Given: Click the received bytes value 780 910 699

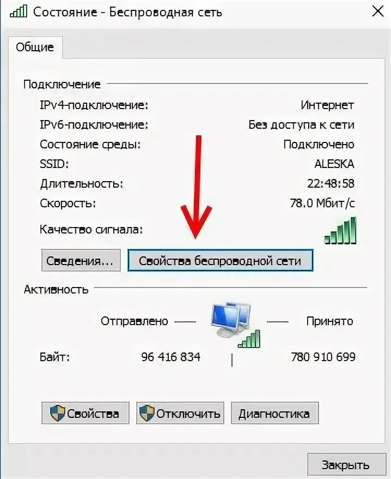Looking at the screenshot, I should (323, 357).
